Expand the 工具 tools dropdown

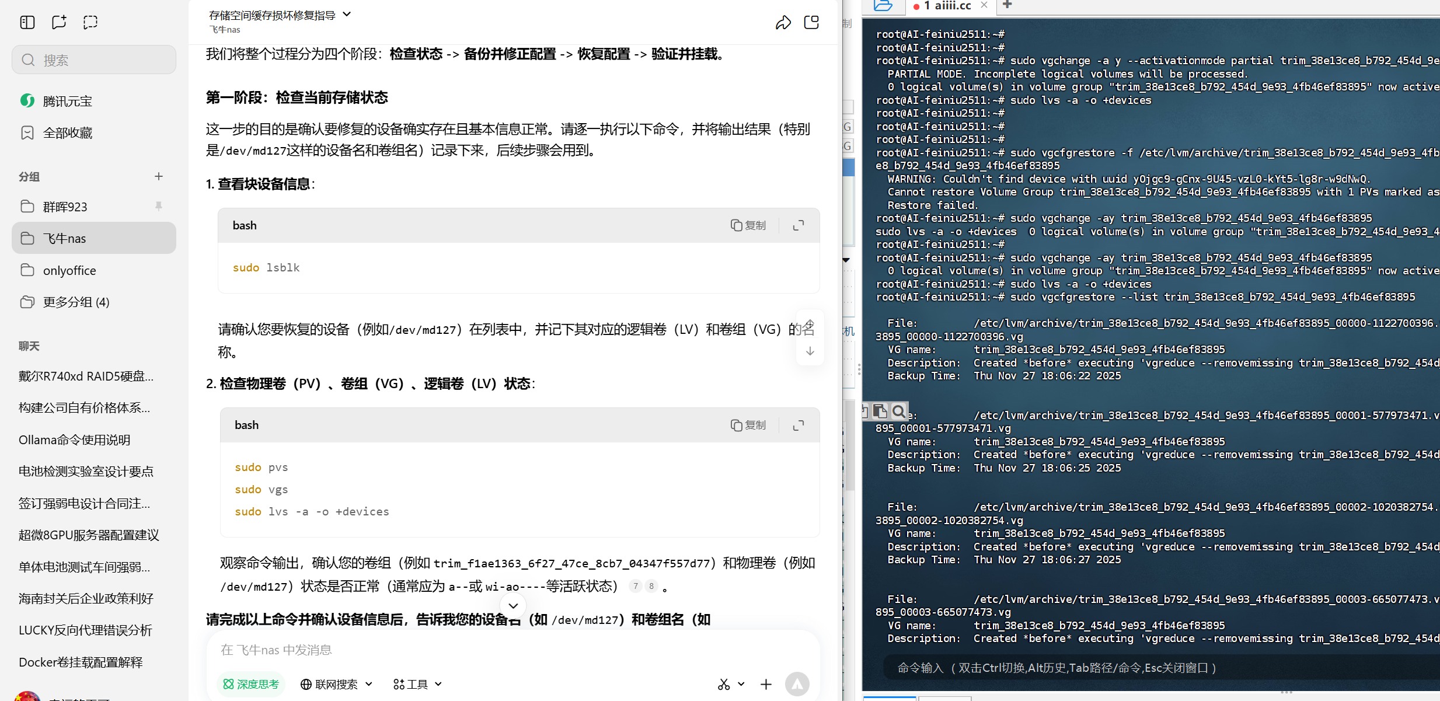[417, 683]
